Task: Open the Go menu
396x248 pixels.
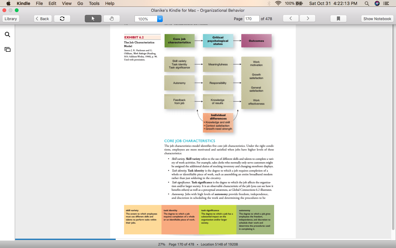Action: tap(80, 3)
